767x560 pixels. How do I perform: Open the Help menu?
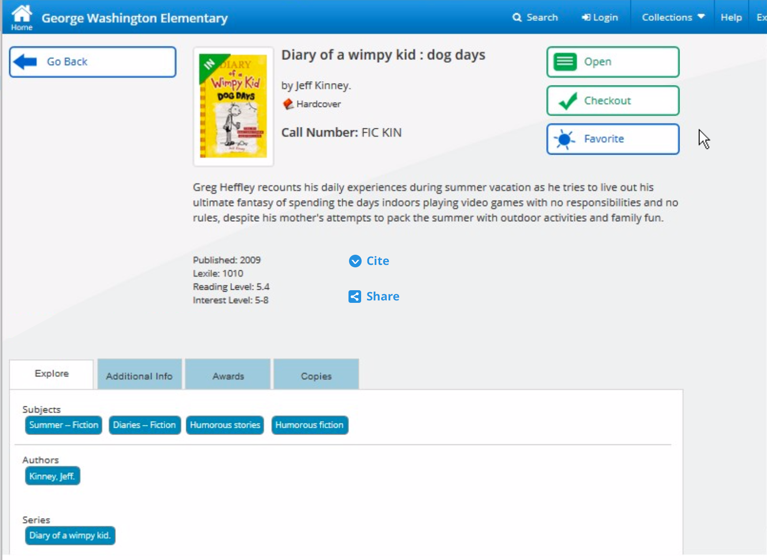tap(731, 17)
